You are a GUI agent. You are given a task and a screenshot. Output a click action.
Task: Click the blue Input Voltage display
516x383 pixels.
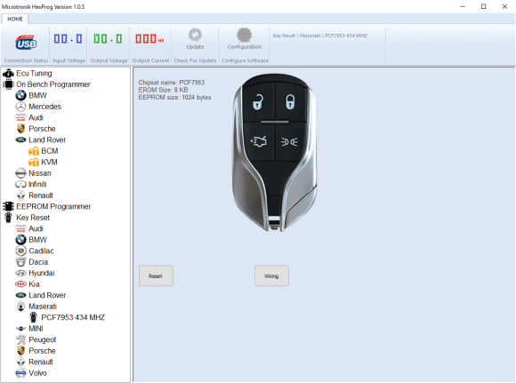(x=68, y=39)
